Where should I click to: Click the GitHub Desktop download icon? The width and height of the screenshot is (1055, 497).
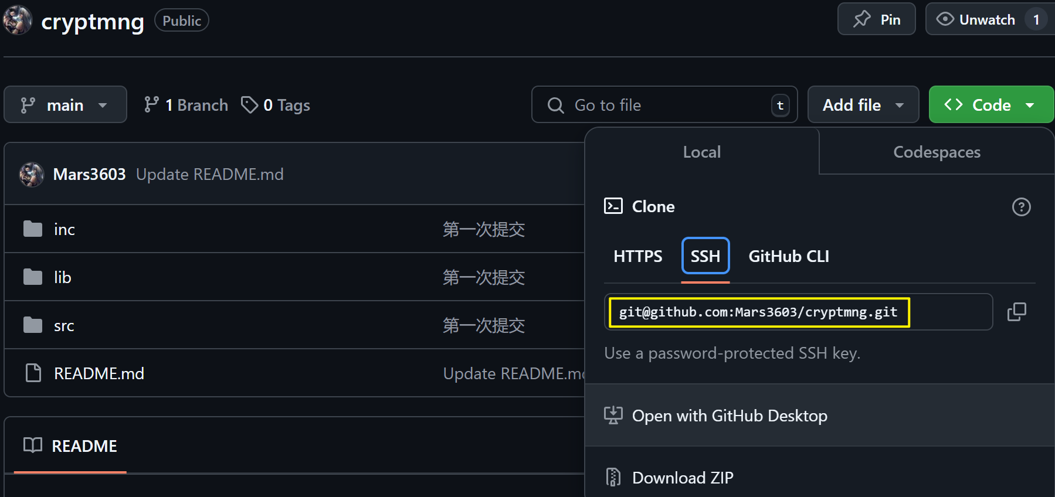pyautogui.click(x=613, y=416)
